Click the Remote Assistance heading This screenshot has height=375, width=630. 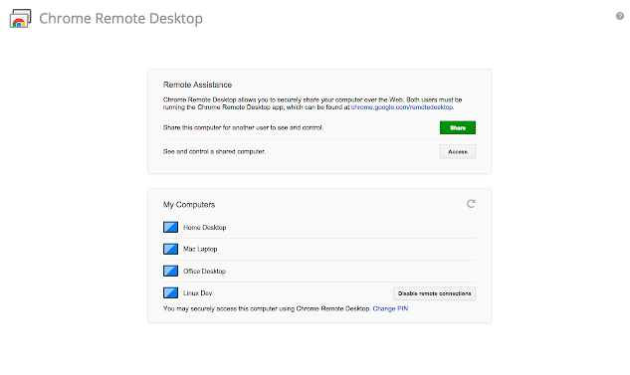click(x=197, y=85)
